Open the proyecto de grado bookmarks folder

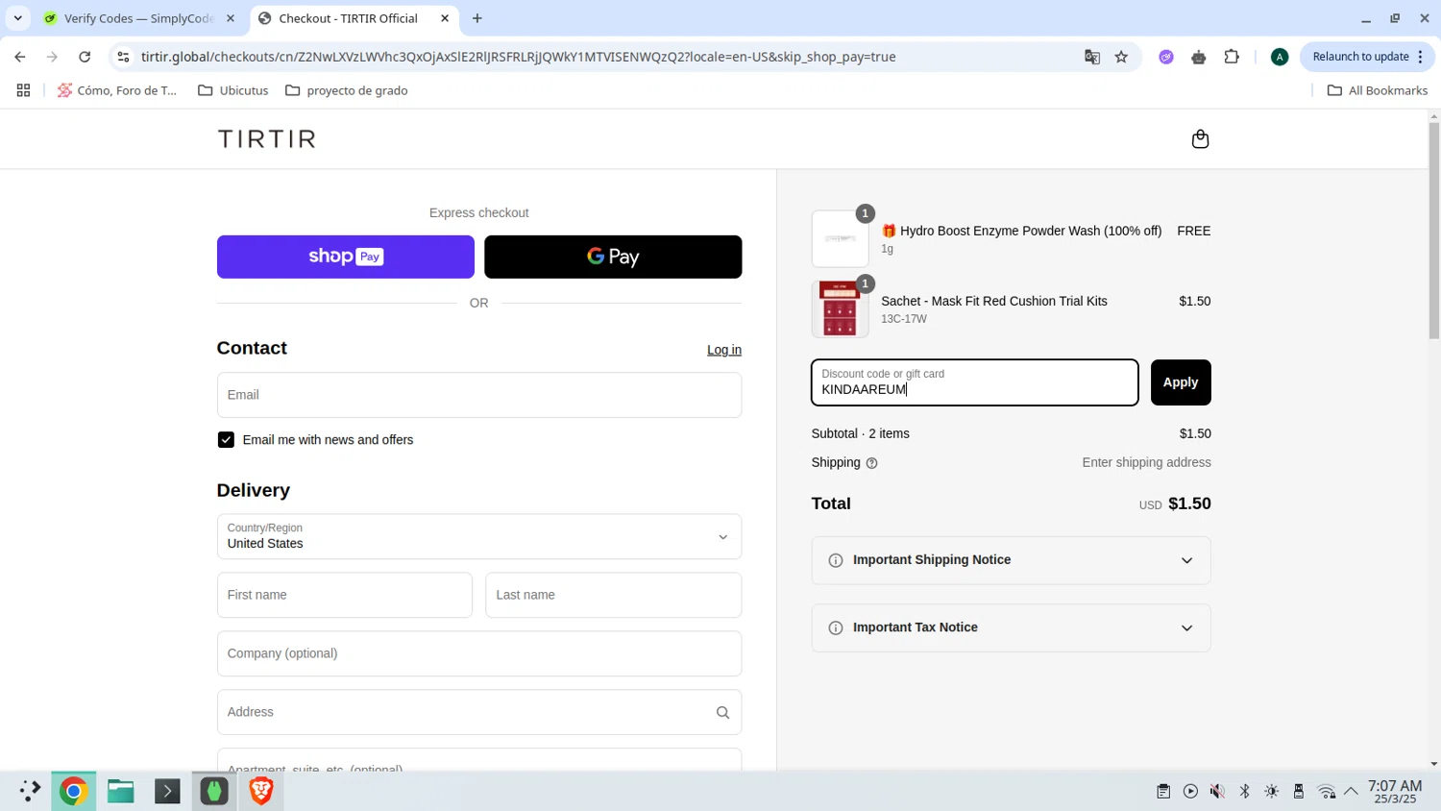pos(347,90)
